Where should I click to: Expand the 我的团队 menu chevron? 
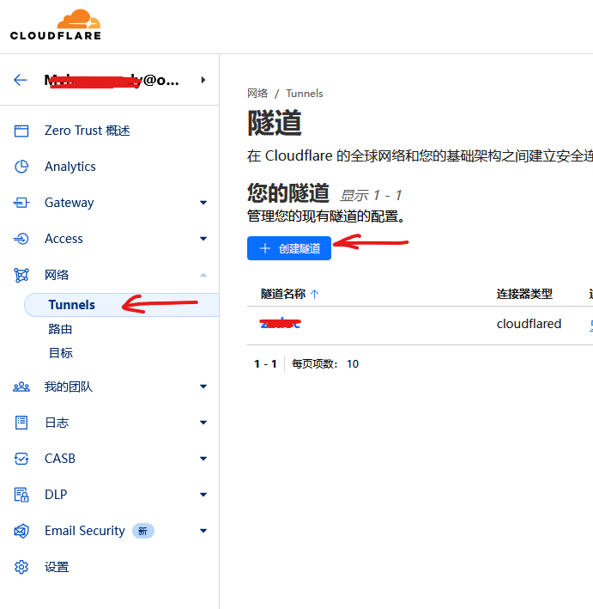tap(203, 387)
